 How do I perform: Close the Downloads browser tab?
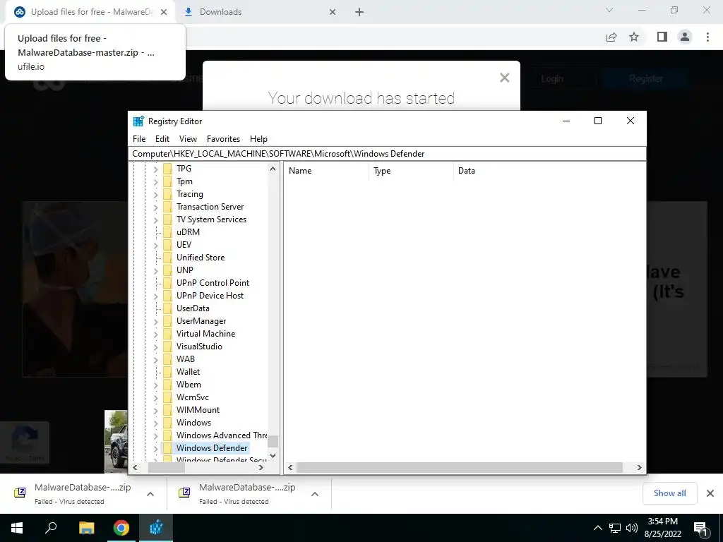333,13
